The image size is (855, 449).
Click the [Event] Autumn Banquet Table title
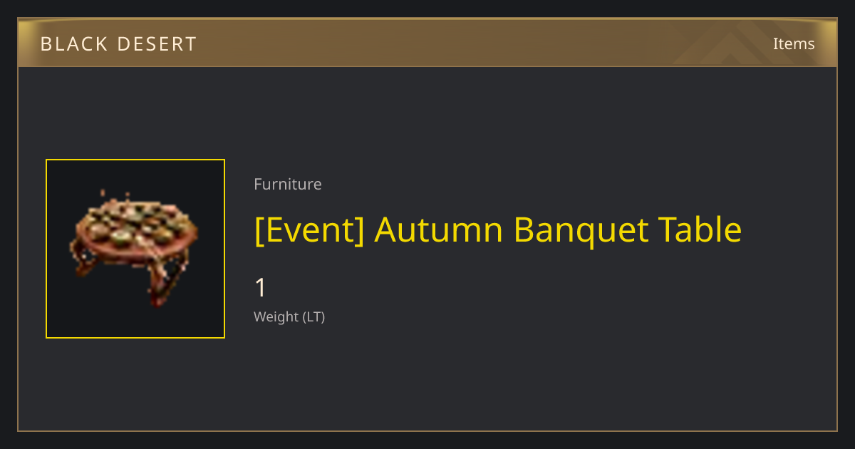pos(498,230)
